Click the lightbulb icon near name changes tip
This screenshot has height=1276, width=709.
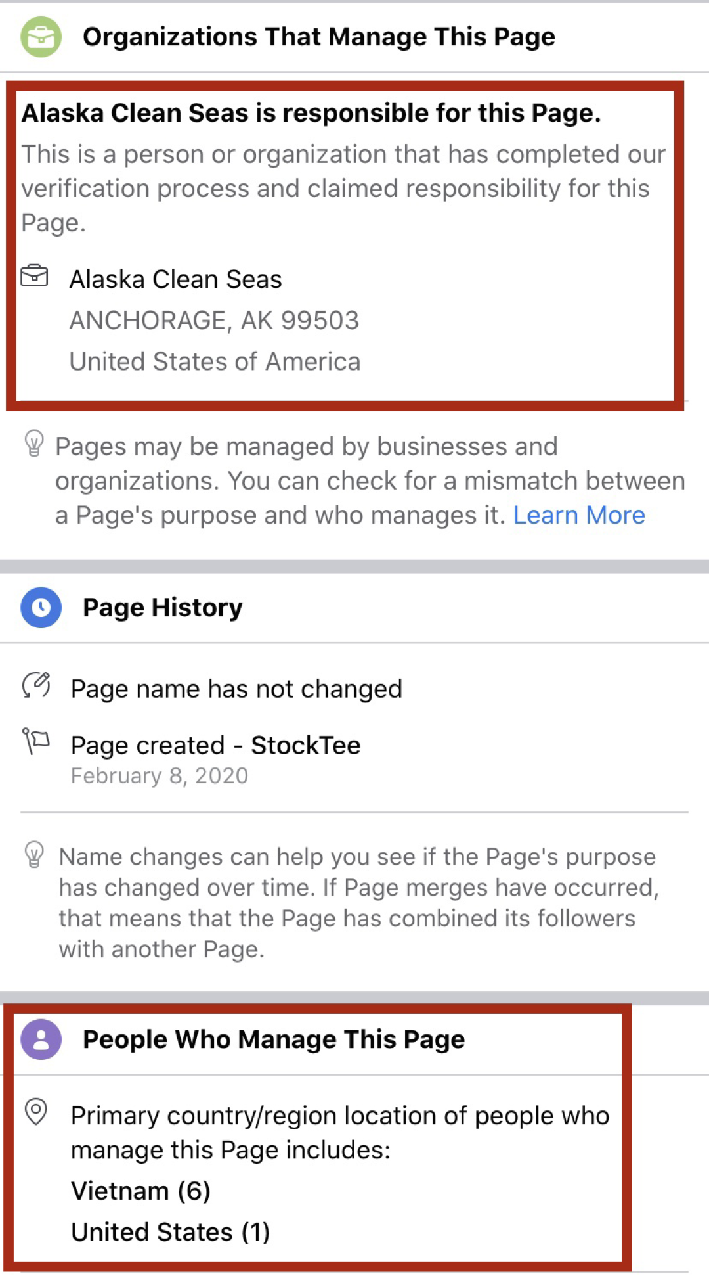click(x=34, y=855)
